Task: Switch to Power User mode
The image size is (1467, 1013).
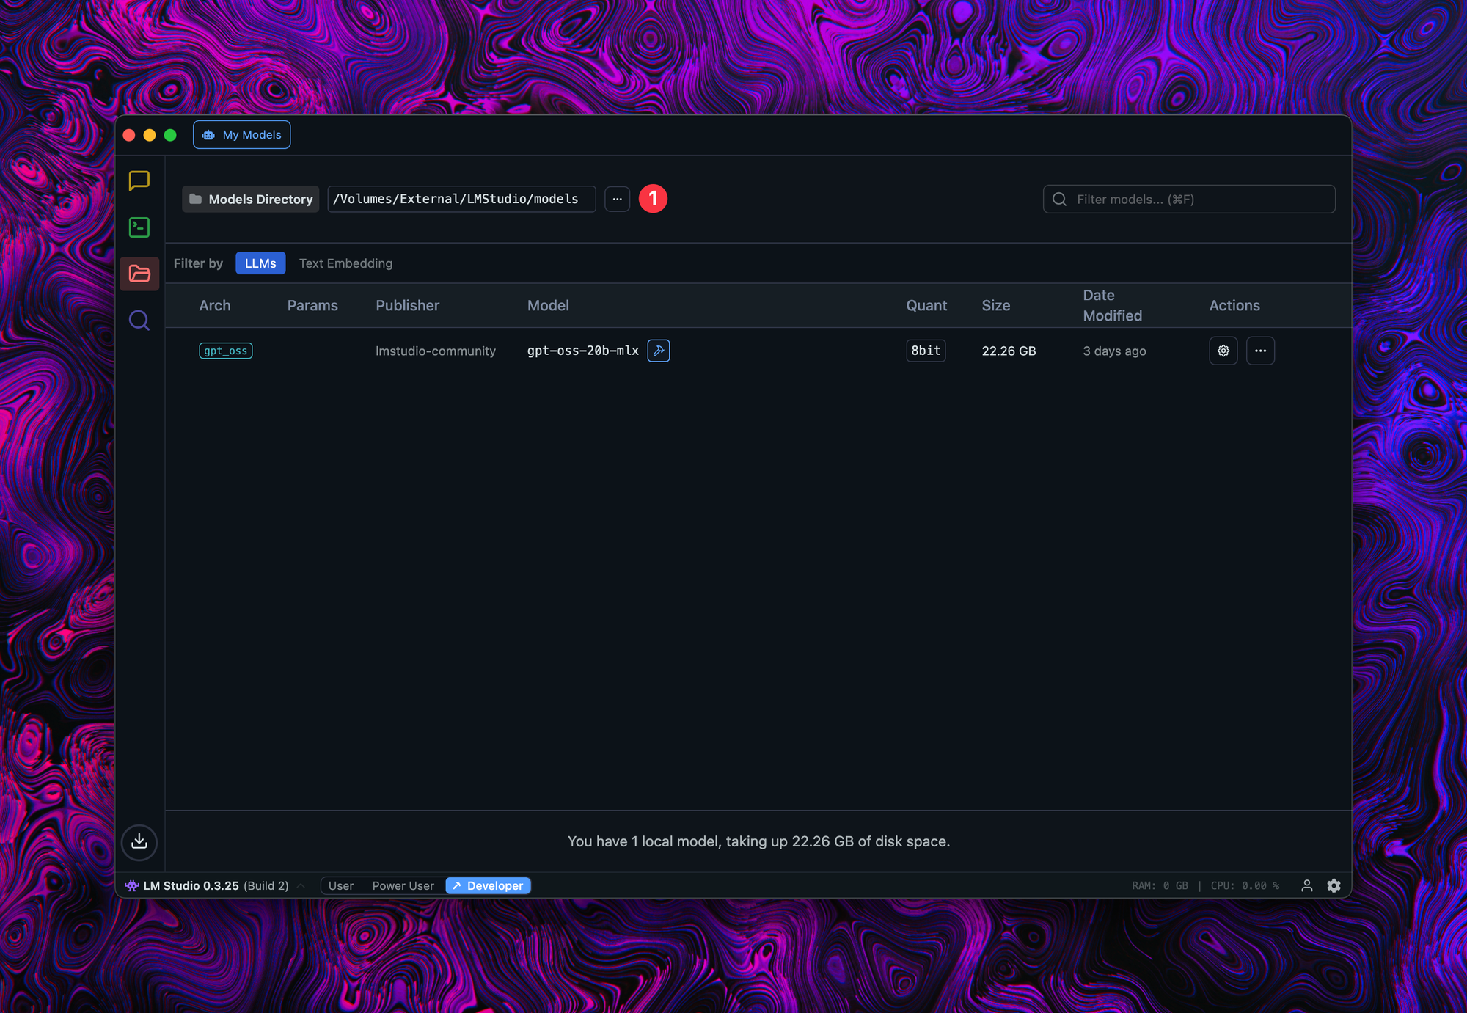Action: coord(403,885)
